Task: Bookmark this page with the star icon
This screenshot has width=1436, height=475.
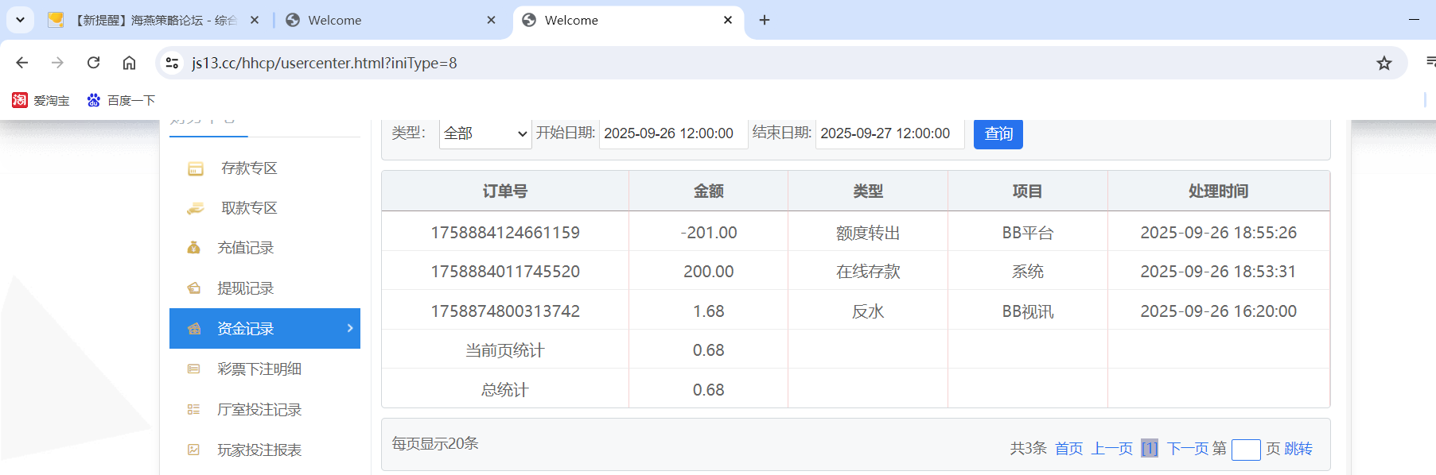Action: pyautogui.click(x=1383, y=63)
